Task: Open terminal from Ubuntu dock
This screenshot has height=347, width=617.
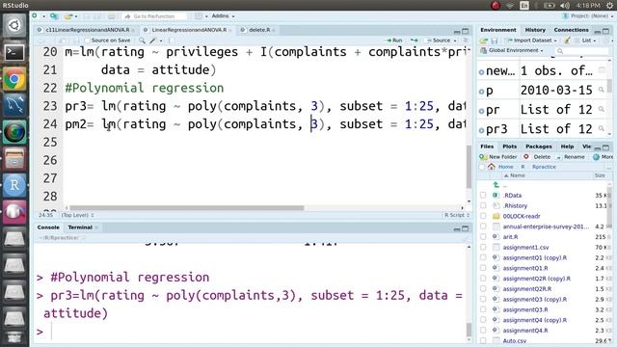Action: [x=14, y=52]
